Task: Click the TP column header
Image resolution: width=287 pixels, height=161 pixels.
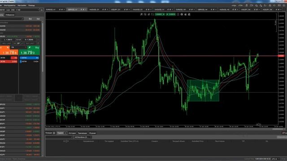Action: coord(243,141)
